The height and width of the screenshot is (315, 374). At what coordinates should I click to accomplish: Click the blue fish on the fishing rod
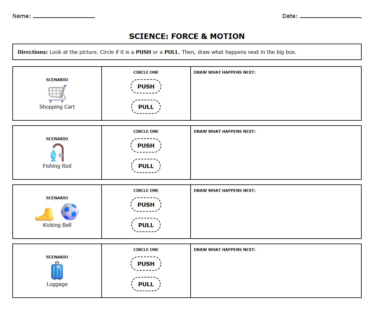[53, 156]
